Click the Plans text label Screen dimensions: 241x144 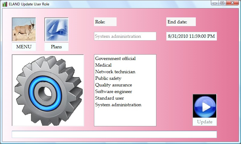point(56,47)
